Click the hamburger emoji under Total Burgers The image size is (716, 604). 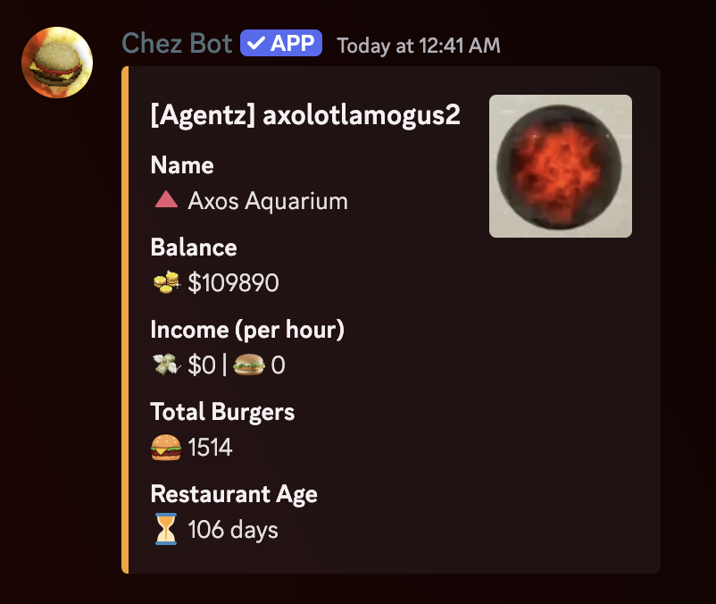[165, 447]
